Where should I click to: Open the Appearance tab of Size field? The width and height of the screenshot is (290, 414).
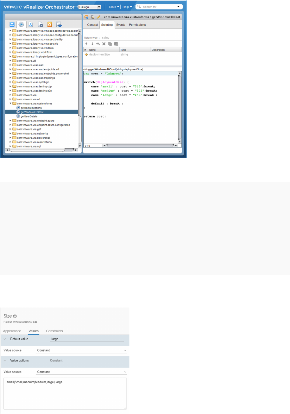coord(12,331)
